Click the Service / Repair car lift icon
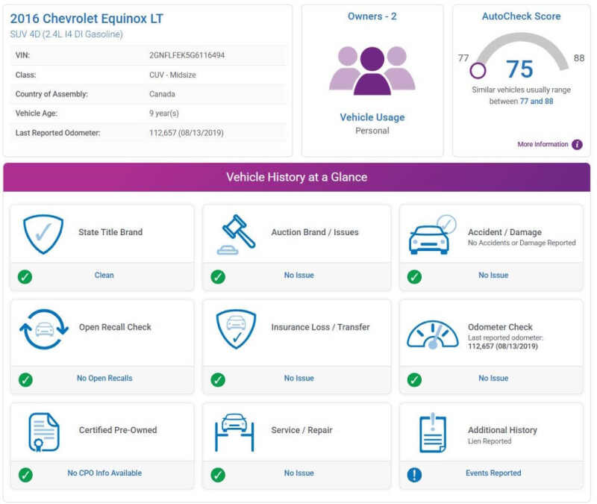 235,432
